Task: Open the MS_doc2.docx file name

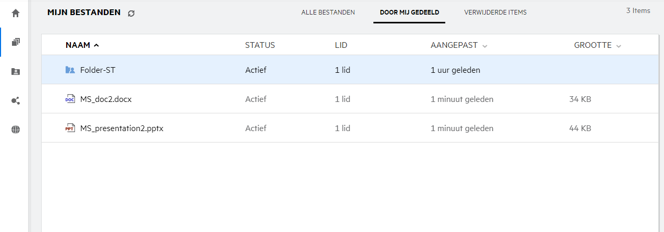Action: pyautogui.click(x=106, y=99)
